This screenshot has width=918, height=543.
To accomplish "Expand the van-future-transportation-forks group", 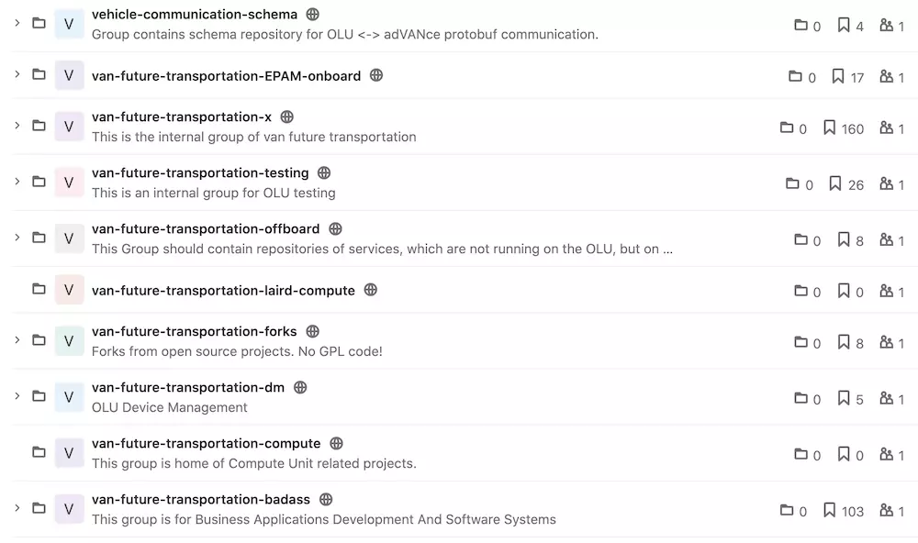I will (x=17, y=340).
